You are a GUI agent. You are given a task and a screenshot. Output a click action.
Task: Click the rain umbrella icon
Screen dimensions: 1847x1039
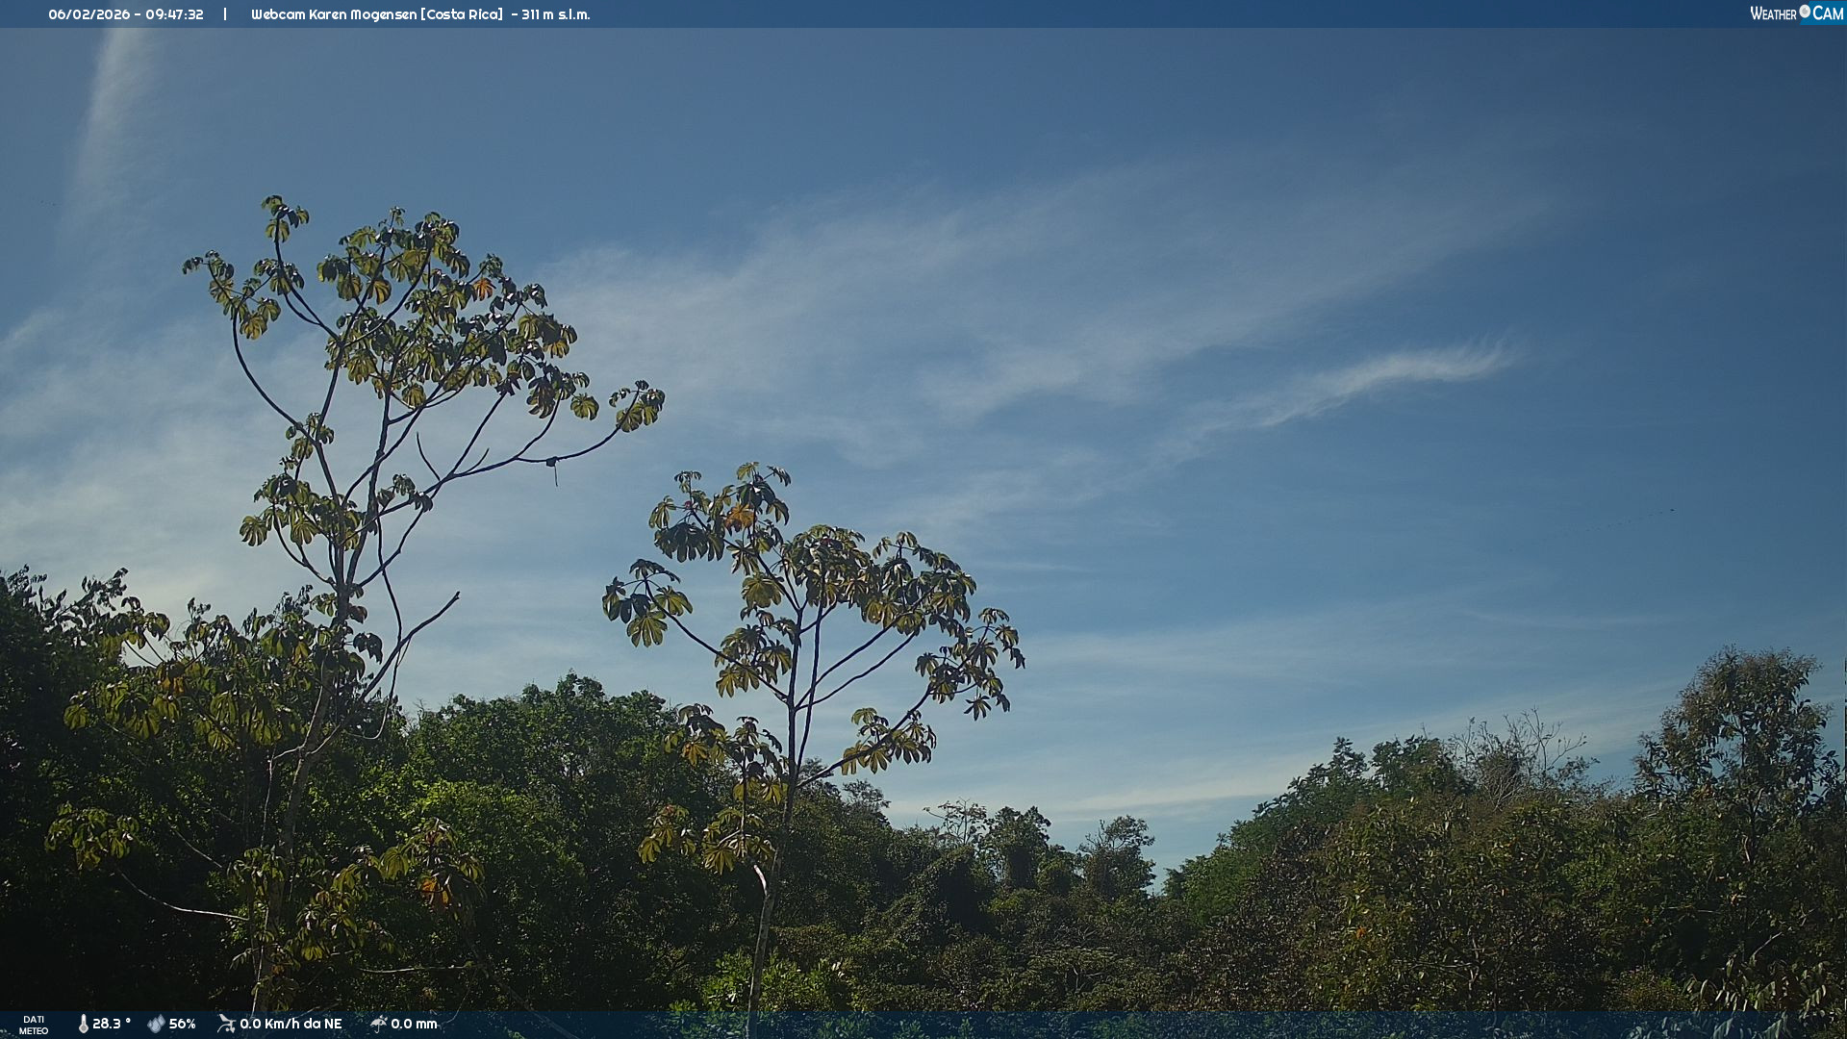point(378,1024)
